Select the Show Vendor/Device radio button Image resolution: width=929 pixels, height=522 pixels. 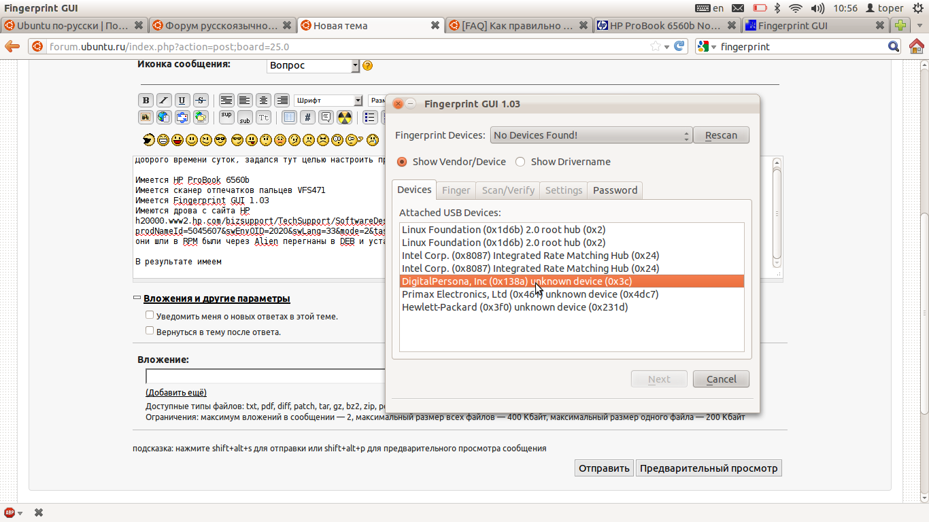pos(402,162)
